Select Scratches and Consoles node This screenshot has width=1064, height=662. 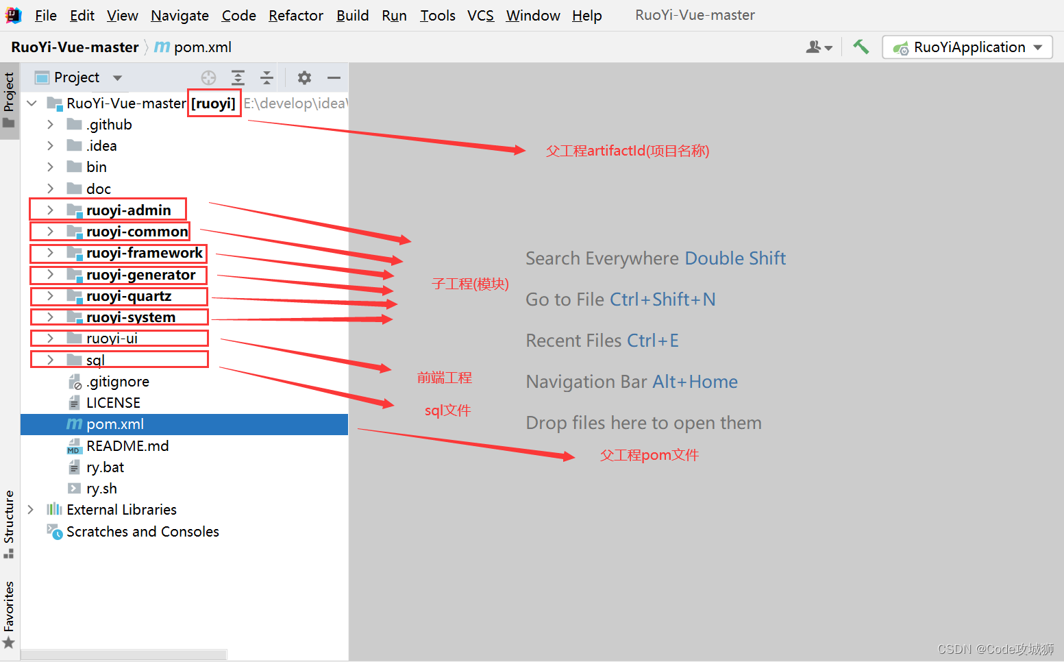[x=184, y=531]
